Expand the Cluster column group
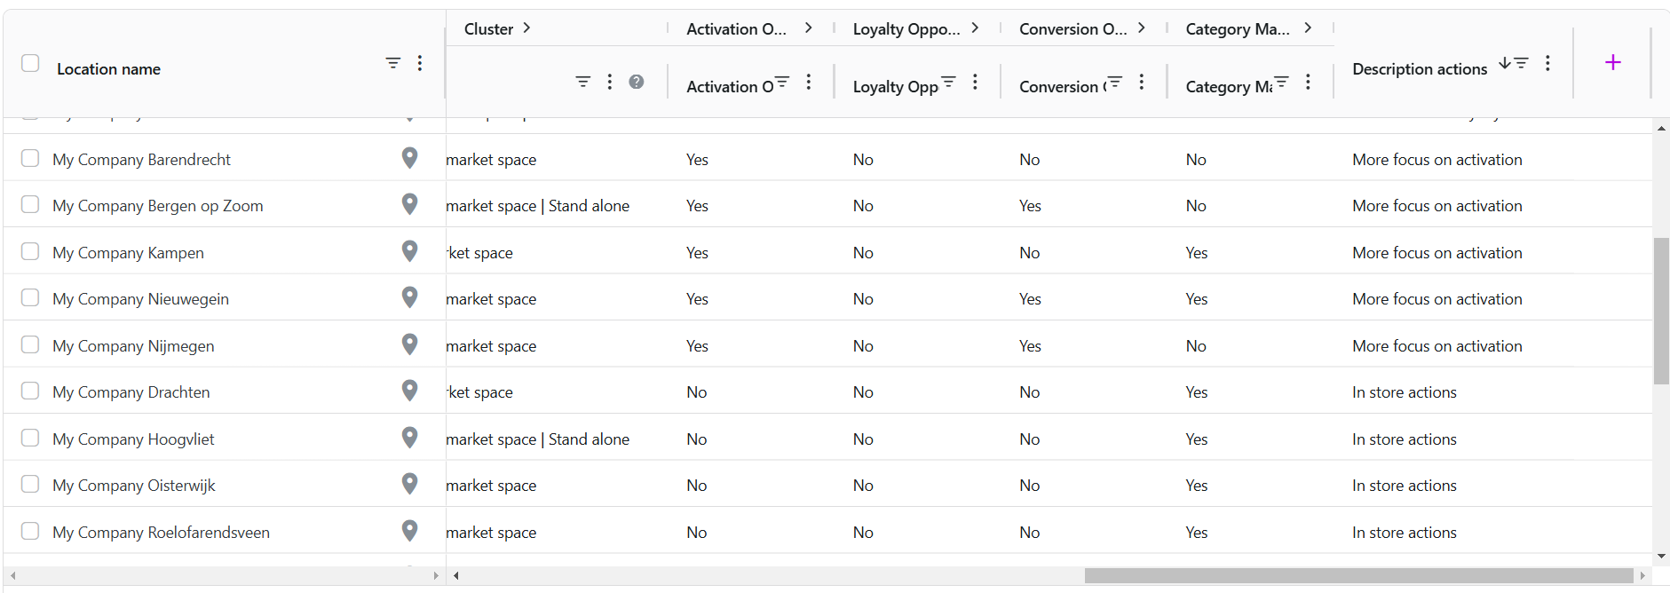Screen dimensions: 1670x593 tap(526, 28)
